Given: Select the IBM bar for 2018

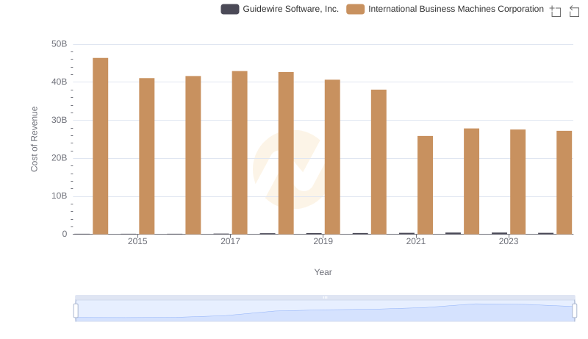Looking at the screenshot, I should 286,153.
